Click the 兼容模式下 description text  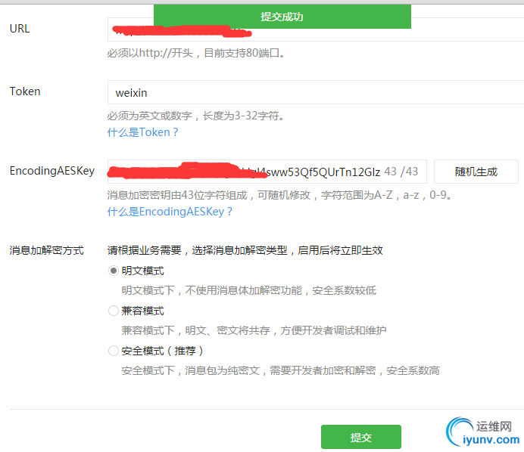[254, 330]
